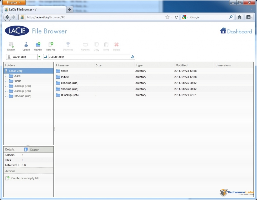
Task: Go up one level using path arrow icon
Action: coord(46,57)
